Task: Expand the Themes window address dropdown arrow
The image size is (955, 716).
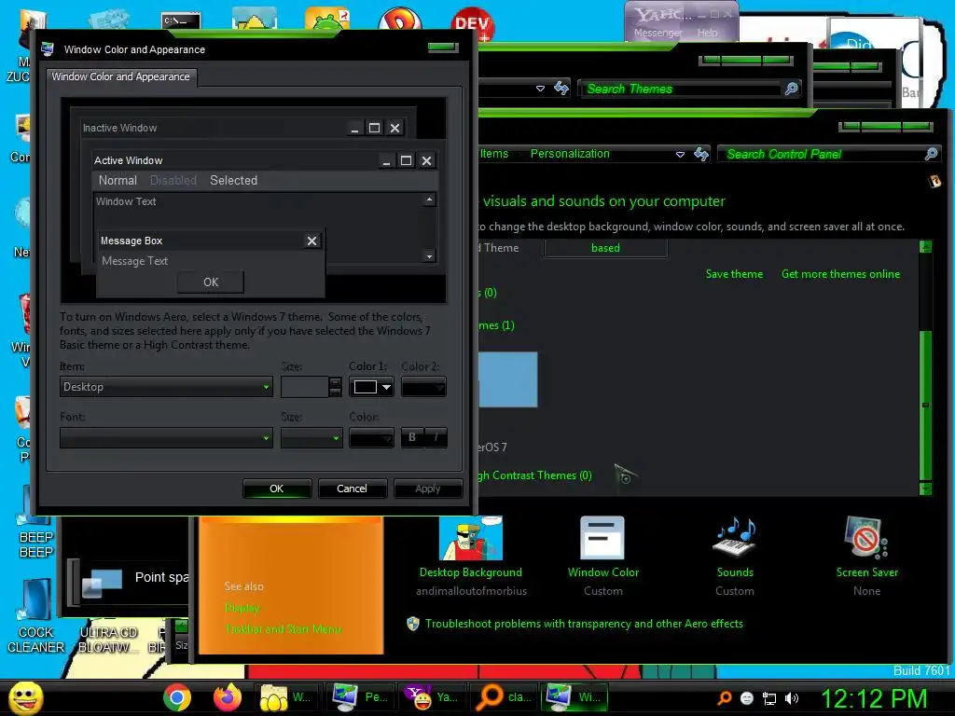Action: (x=540, y=89)
